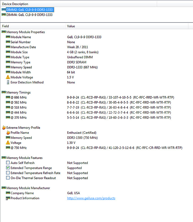Select DIMM2 GeIL device memory icon
The image size is (193, 222).
tap(4, 9)
